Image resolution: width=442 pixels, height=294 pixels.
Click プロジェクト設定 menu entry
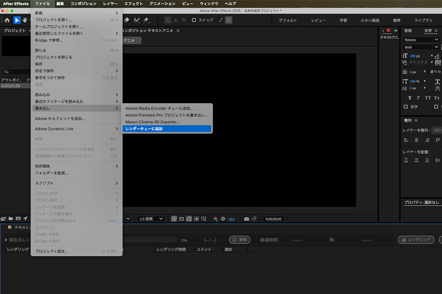click(76, 251)
